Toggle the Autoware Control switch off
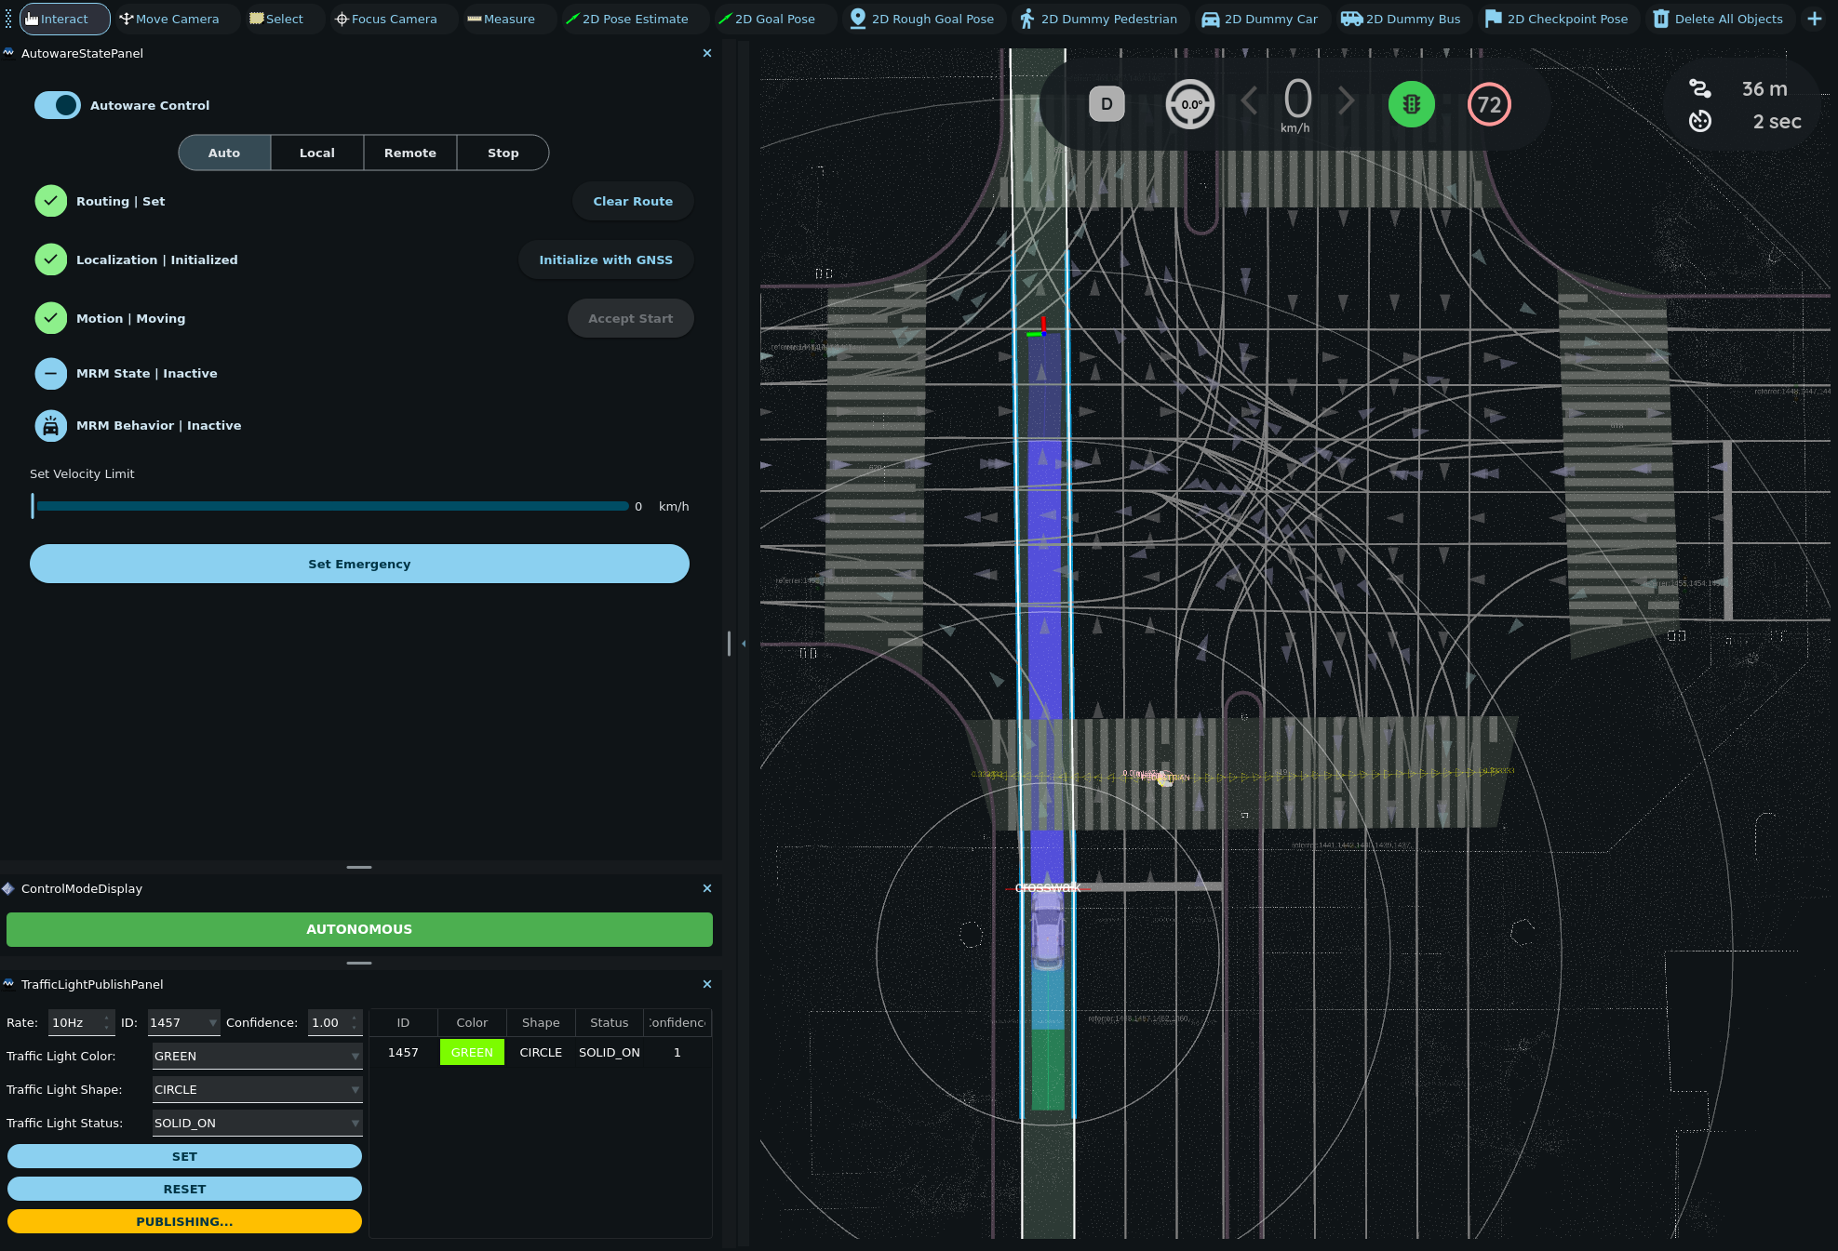Image resolution: width=1838 pixels, height=1251 pixels. pos(58,105)
